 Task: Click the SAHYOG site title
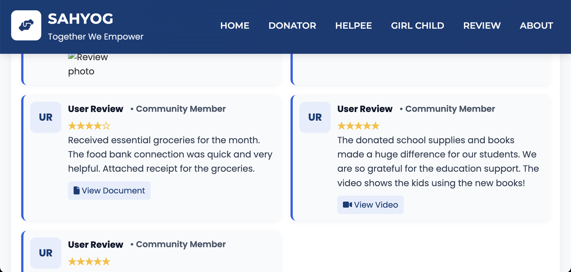tap(81, 19)
